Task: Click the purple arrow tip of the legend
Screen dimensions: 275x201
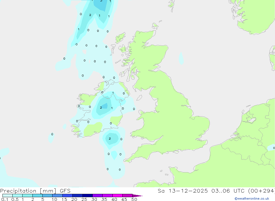Action: [137, 196]
